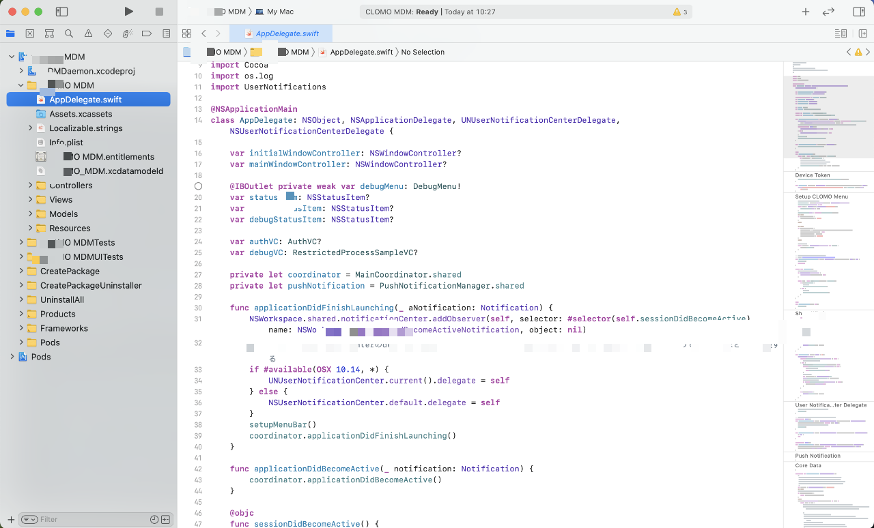Open the Find navigator magnifier

coord(69,33)
